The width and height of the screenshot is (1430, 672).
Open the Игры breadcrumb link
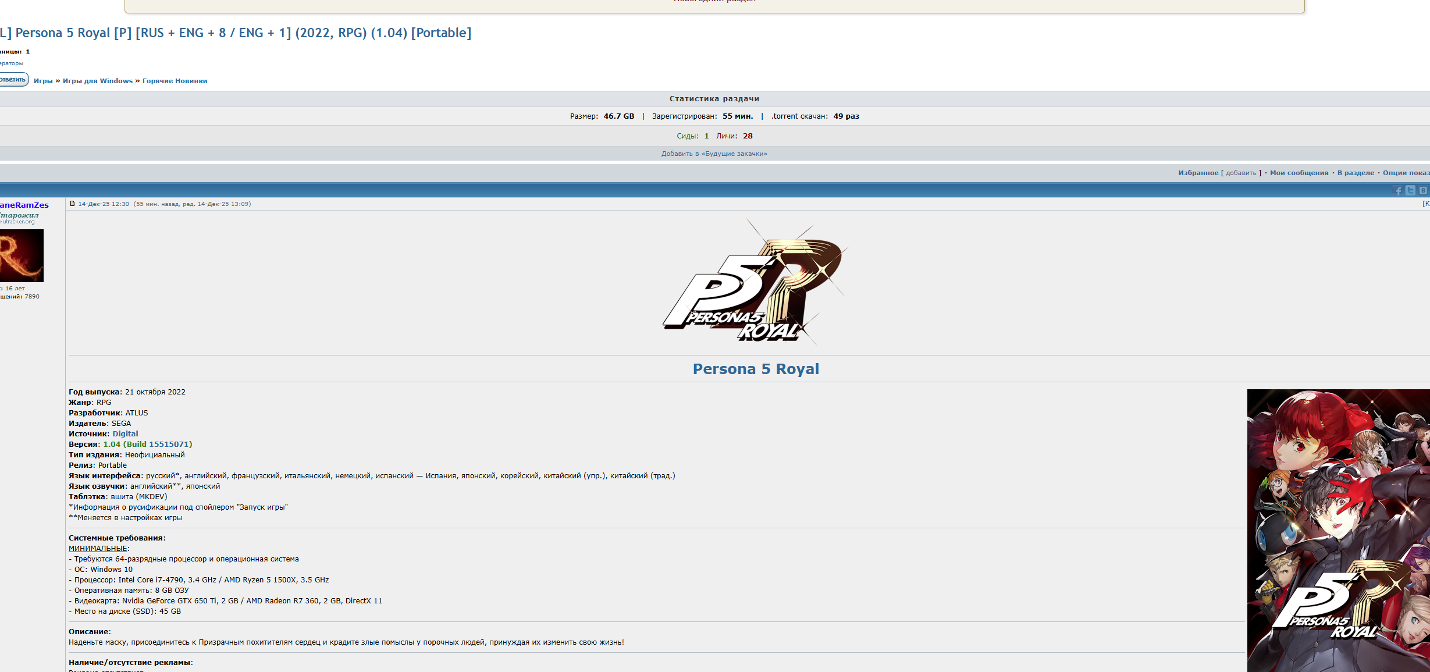(x=43, y=81)
